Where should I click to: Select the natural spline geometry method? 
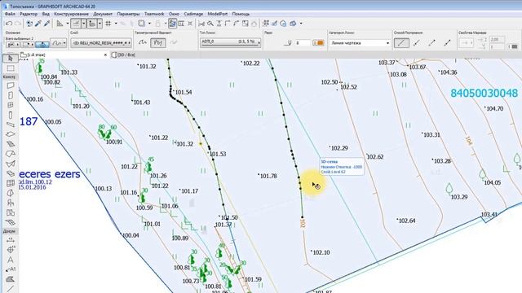coord(143,42)
